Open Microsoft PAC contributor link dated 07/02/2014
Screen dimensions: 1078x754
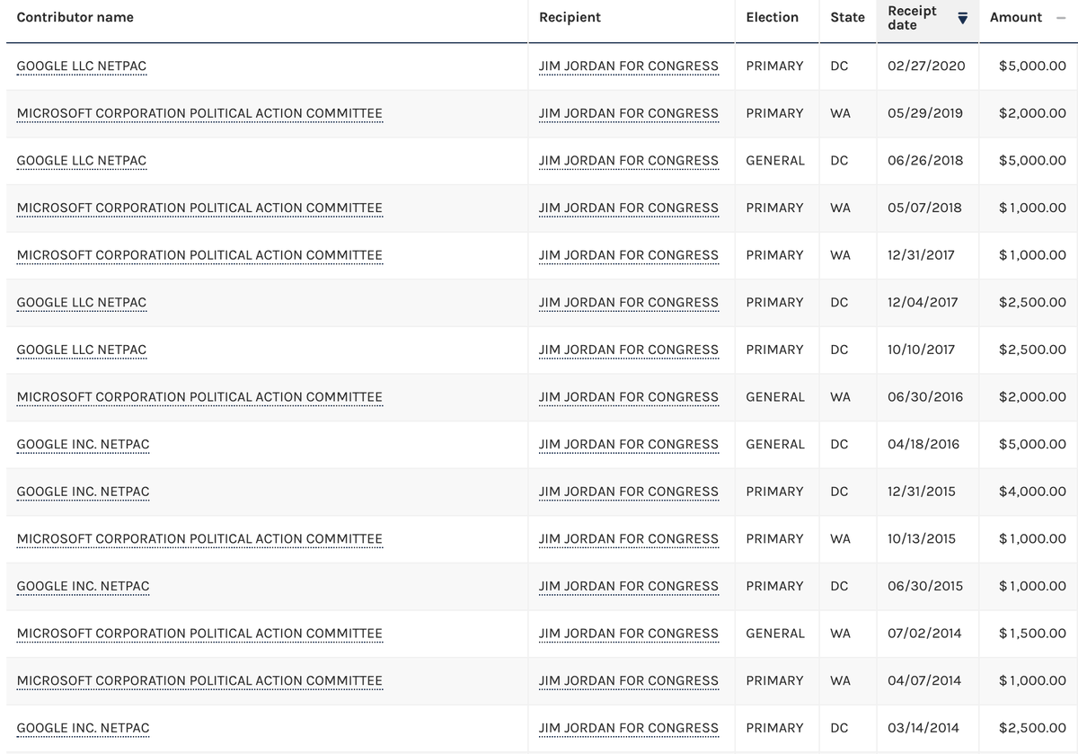[199, 634]
